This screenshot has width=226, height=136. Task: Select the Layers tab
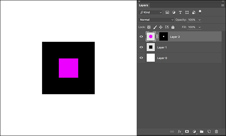143,5
